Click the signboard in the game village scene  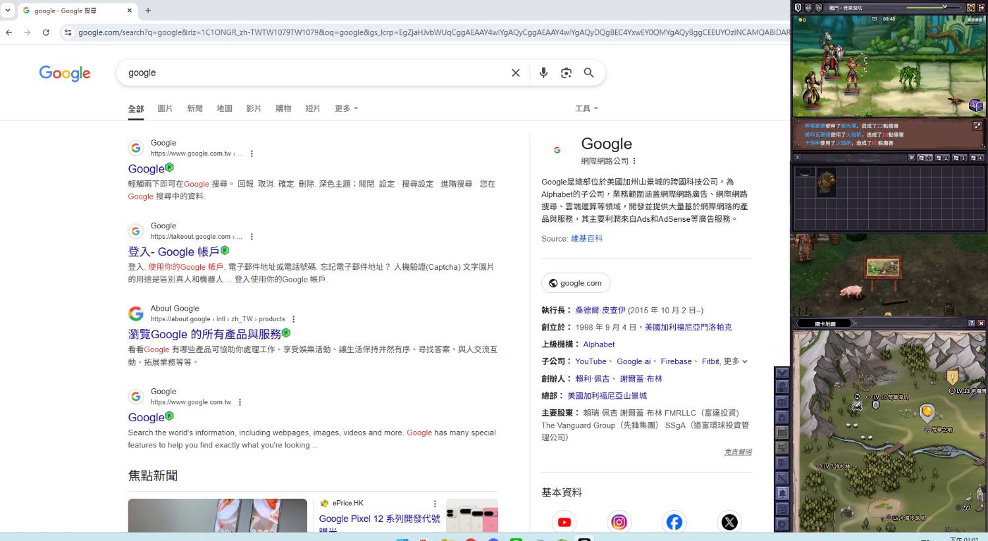tap(883, 268)
